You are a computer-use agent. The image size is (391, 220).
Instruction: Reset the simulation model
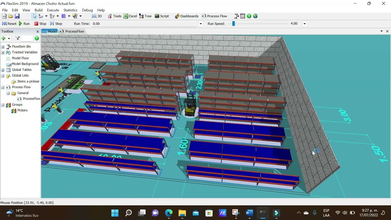tap(9, 24)
